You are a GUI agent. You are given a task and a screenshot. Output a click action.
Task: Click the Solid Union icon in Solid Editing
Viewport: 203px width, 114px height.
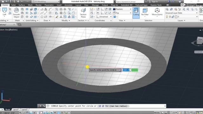(x=27, y=9)
